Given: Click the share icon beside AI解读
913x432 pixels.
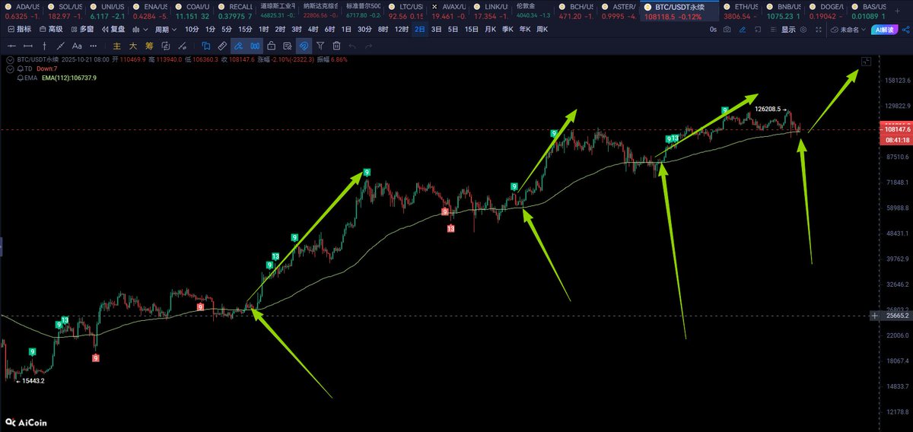Looking at the screenshot, I should 905,29.
